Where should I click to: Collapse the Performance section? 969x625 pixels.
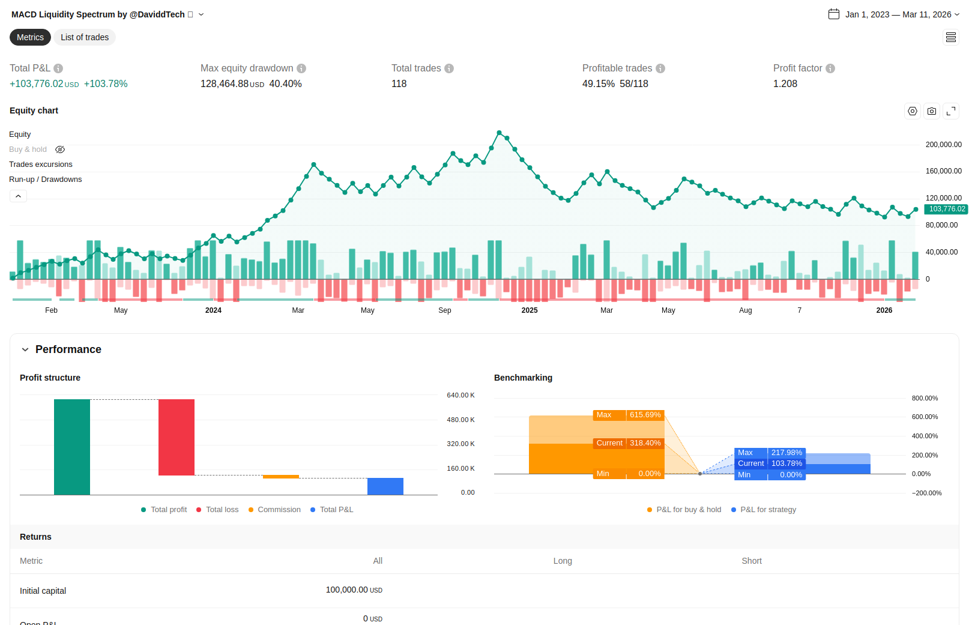pyautogui.click(x=25, y=349)
